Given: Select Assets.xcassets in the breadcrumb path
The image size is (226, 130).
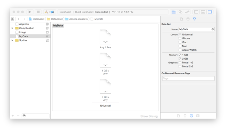Looking at the screenshot, I should pos(78,19).
